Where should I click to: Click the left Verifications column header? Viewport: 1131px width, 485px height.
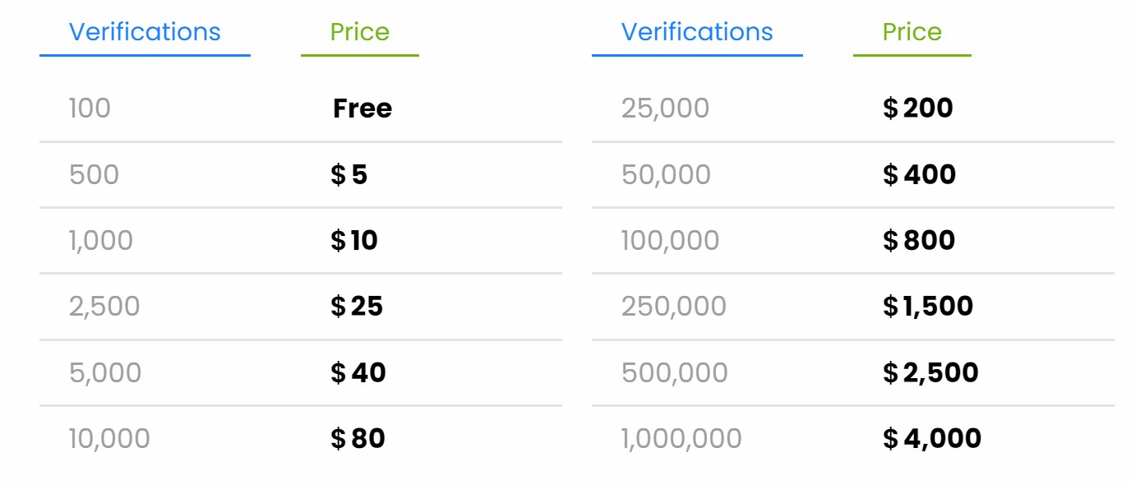pos(145,32)
